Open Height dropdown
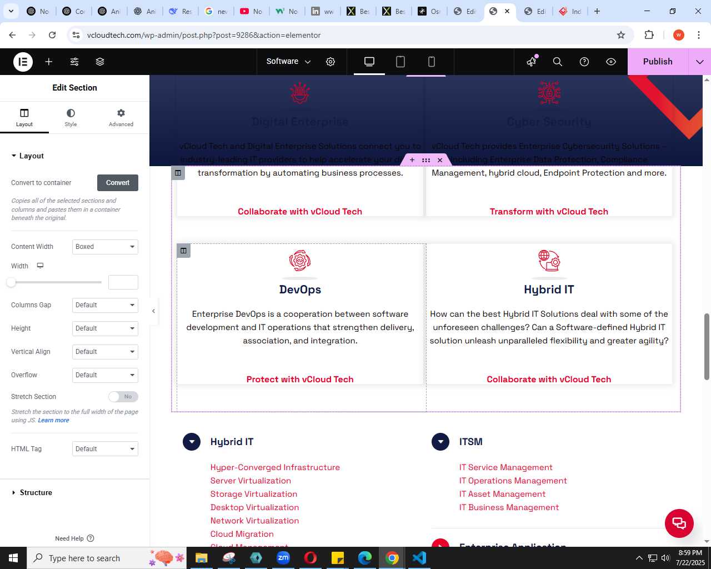This screenshot has width=711, height=569. tap(105, 328)
